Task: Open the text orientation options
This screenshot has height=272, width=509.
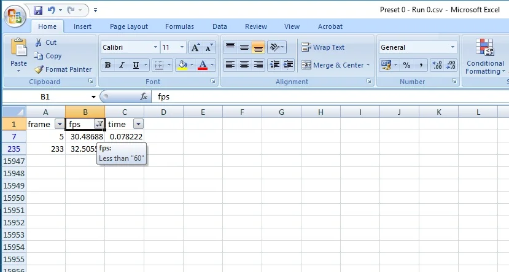Action: tap(276, 47)
